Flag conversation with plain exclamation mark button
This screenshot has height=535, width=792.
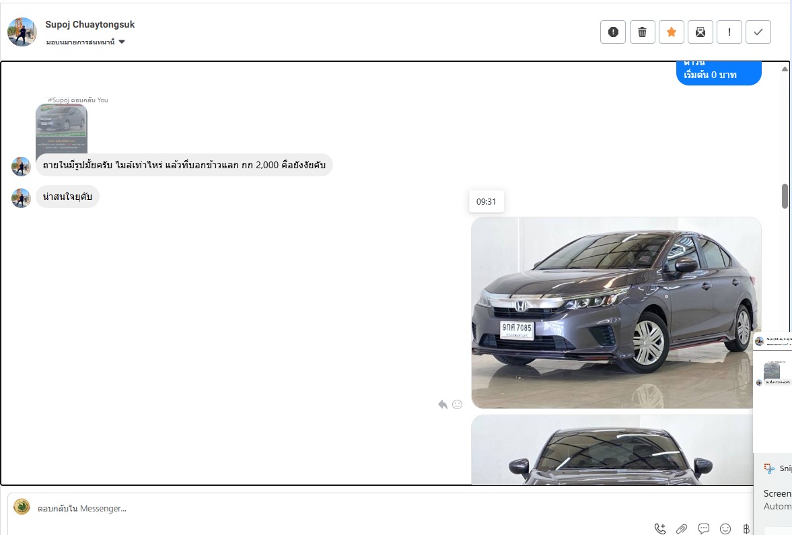(729, 32)
